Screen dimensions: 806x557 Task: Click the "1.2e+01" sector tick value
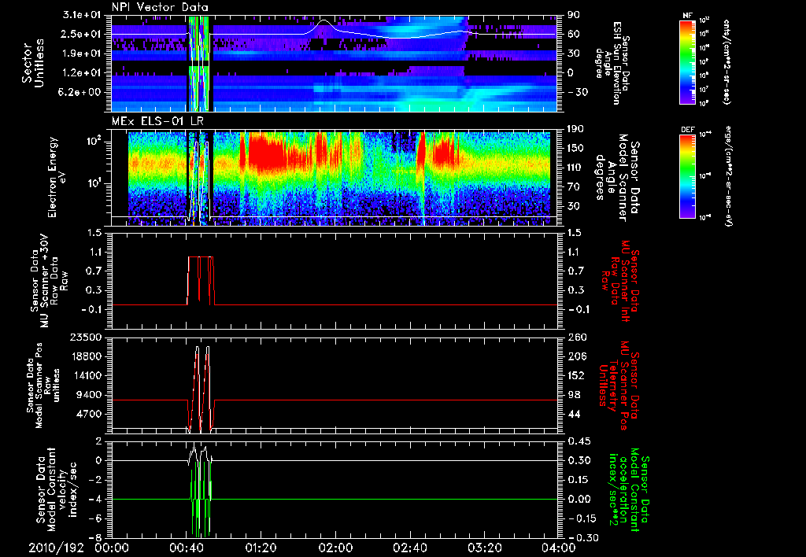pos(82,73)
